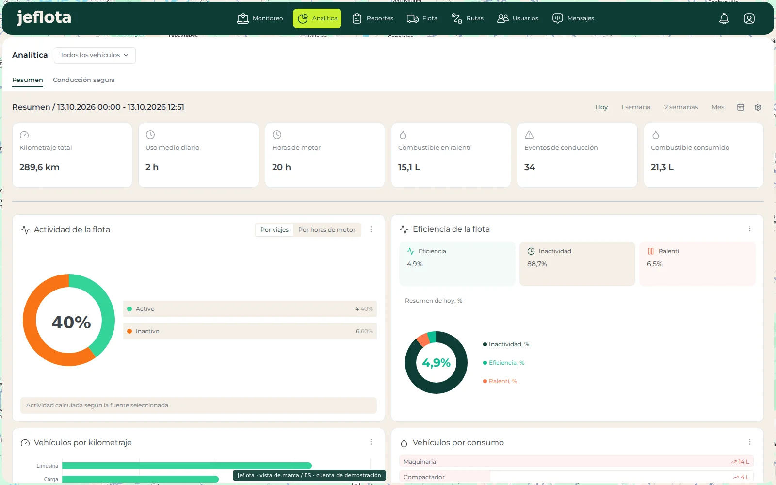Select Hoy time range
Screen dimensions: 776x485
point(601,107)
